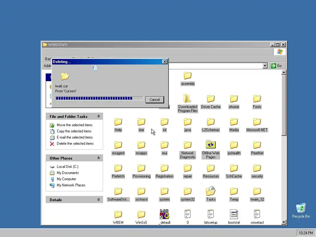The width and height of the screenshot is (316, 237).
Task: Select the _default MS-DOS shortcut
Action: pos(164,217)
